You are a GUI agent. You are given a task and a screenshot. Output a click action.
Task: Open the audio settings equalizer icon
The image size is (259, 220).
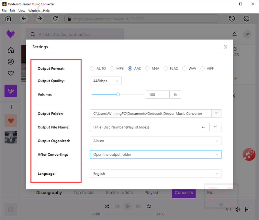pos(247,210)
